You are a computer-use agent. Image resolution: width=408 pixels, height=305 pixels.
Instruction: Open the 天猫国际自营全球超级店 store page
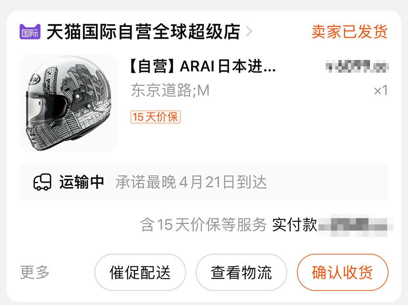pyautogui.click(x=143, y=32)
